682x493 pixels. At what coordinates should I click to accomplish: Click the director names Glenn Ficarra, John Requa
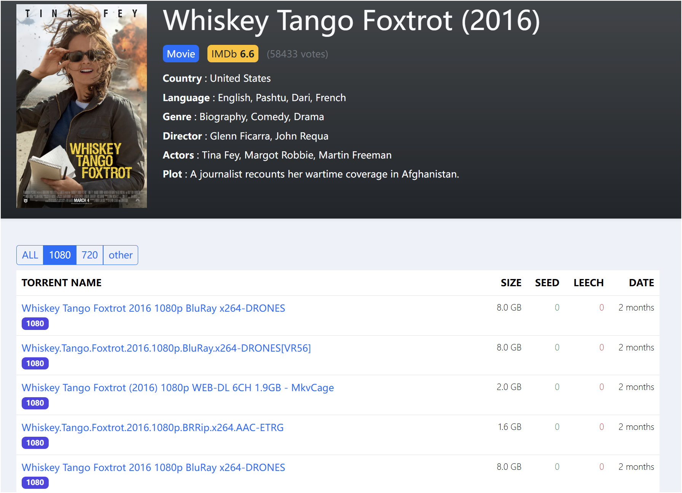click(269, 136)
